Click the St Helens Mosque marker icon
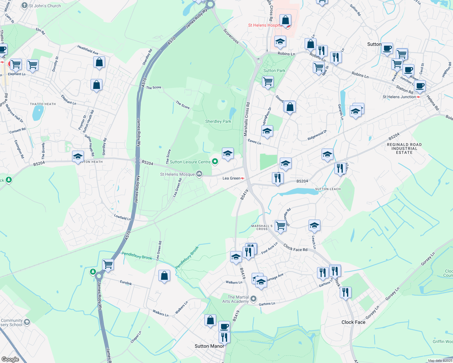 click(x=199, y=174)
